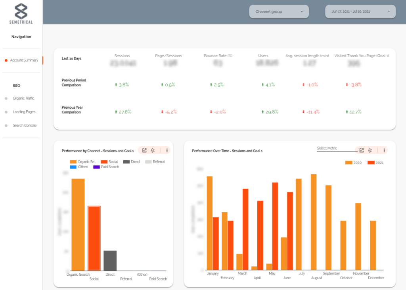Toggle the Social legend series
406x290 pixels.
click(x=109, y=162)
